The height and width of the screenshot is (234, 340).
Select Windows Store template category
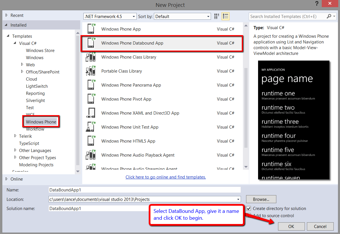click(x=40, y=51)
